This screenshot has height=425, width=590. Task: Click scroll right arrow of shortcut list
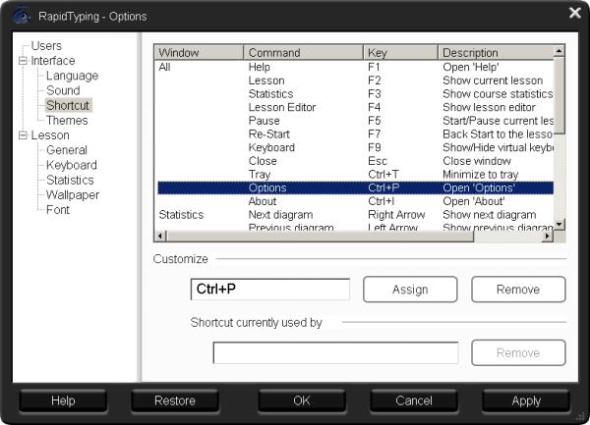(x=548, y=237)
